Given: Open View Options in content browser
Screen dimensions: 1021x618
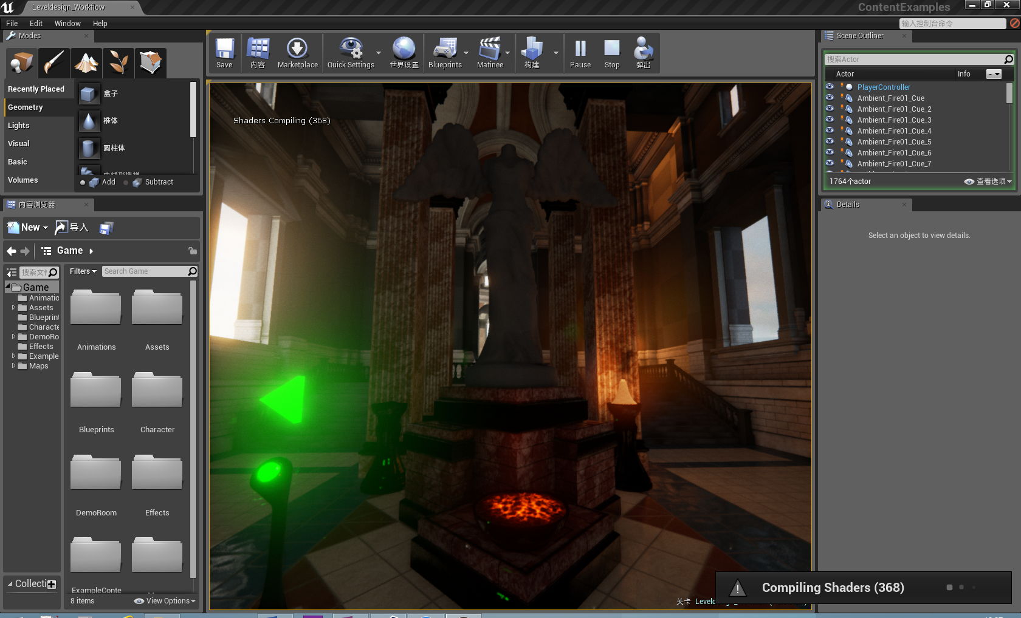Looking at the screenshot, I should (x=165, y=601).
